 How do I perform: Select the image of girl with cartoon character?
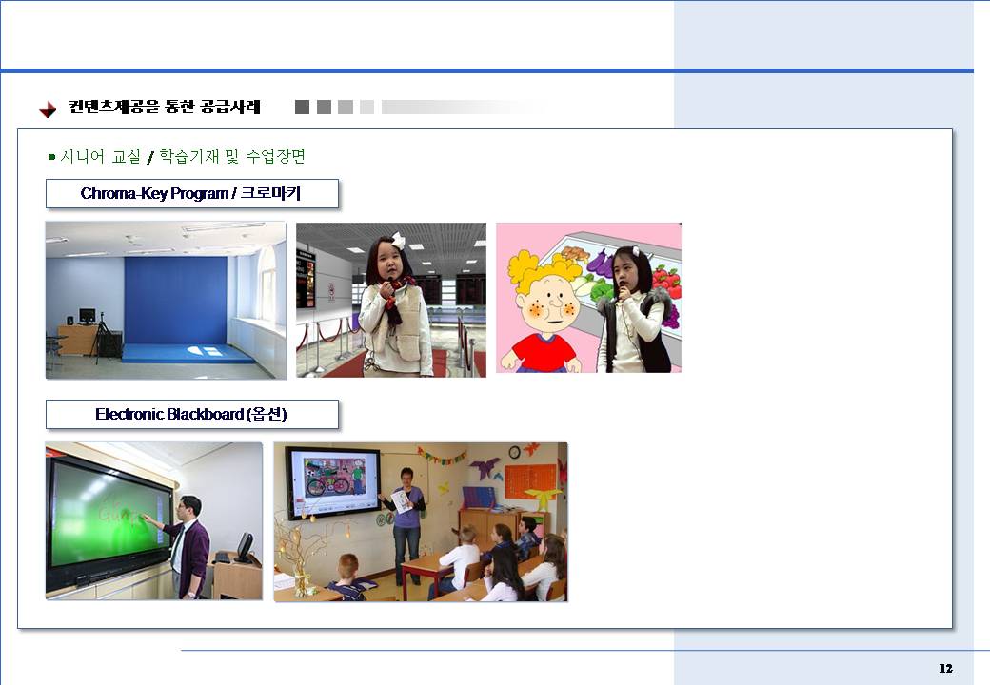(x=588, y=298)
